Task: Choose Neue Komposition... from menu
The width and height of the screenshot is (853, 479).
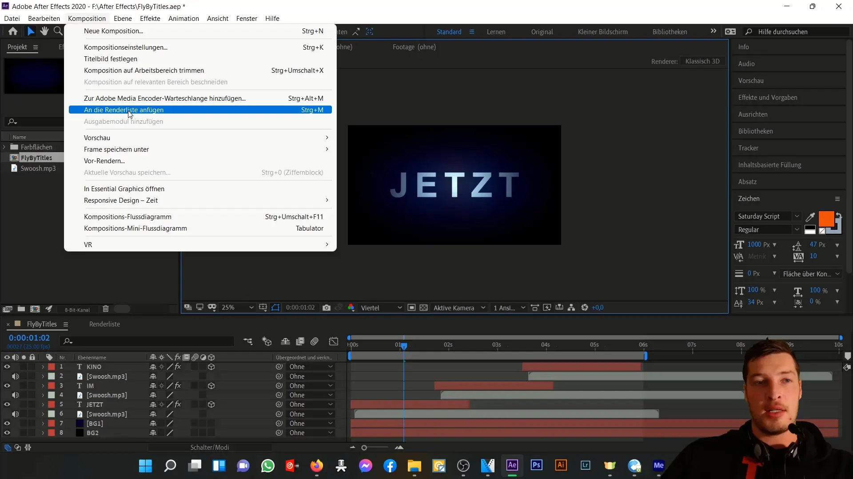Action: pos(113,31)
